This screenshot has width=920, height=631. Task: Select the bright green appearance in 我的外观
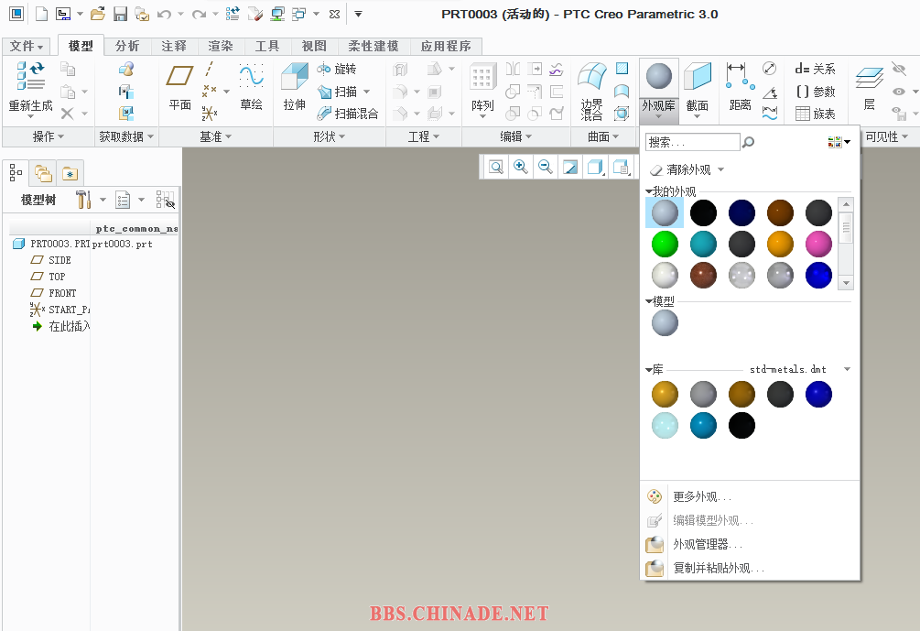click(x=665, y=245)
